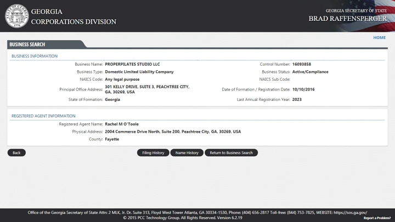The image size is (395, 222).
Task: Click the registration date 10/10/2016
Action: [x=303, y=89]
